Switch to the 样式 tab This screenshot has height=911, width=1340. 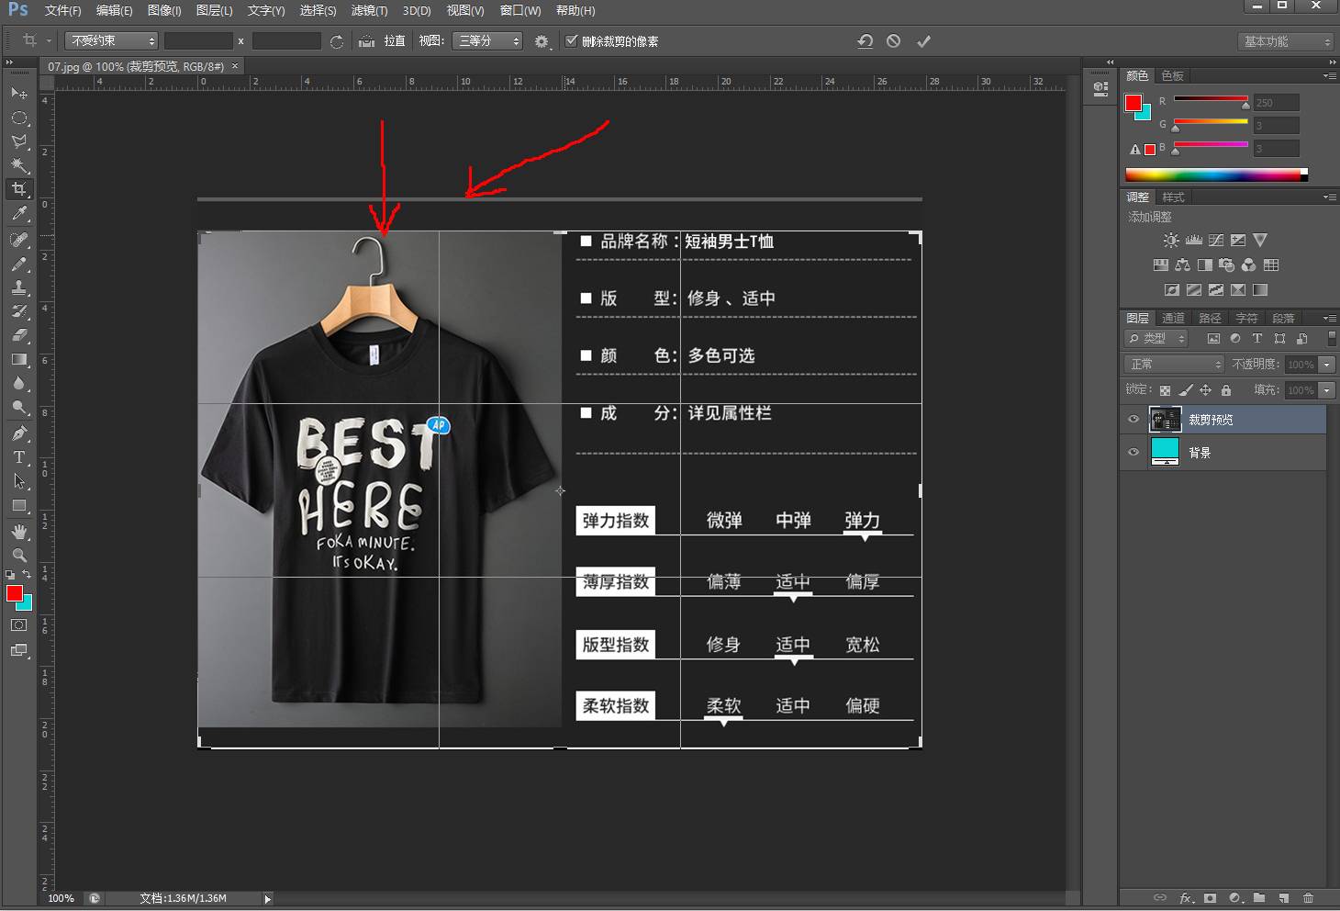1173,197
